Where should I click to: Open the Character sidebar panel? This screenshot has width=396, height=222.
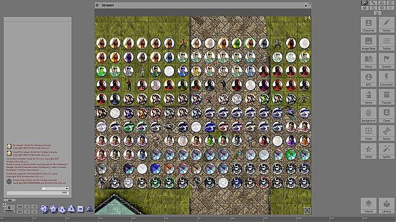[x=369, y=25]
